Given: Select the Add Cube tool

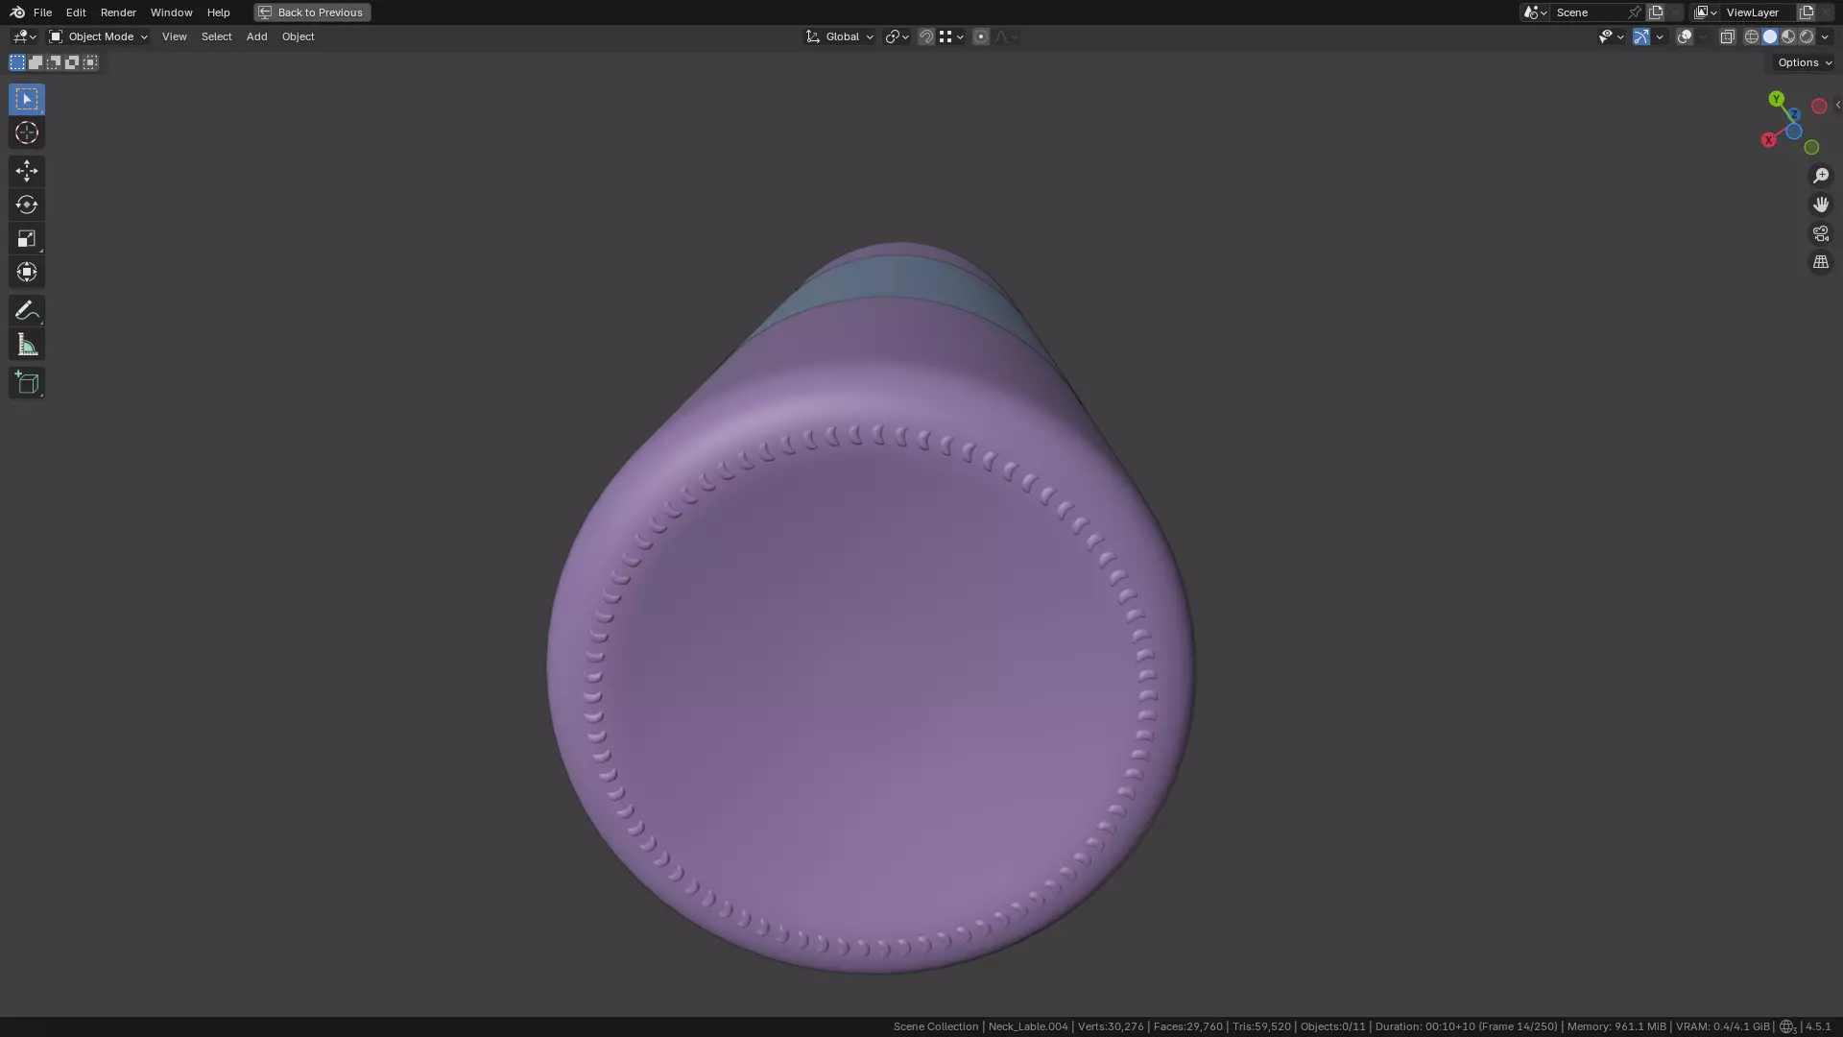Looking at the screenshot, I should (x=26, y=383).
